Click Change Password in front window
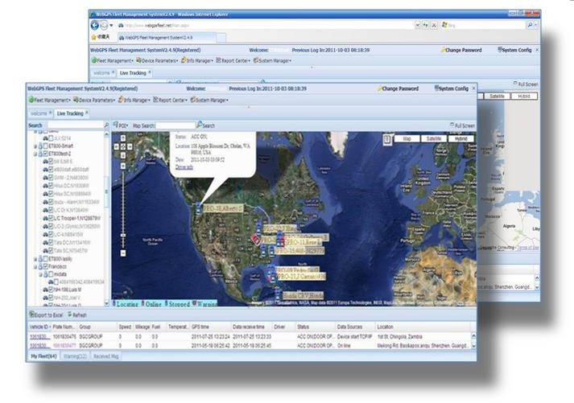The image size is (574, 403). point(398,88)
